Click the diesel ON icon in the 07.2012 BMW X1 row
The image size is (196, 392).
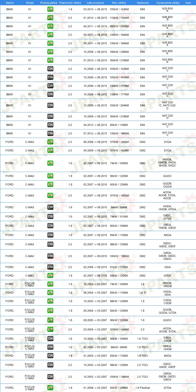tap(50, 133)
